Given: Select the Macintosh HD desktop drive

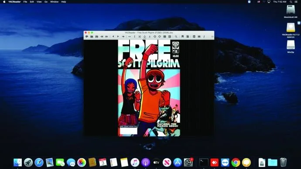Looking at the screenshot, I should pyautogui.click(x=291, y=11).
